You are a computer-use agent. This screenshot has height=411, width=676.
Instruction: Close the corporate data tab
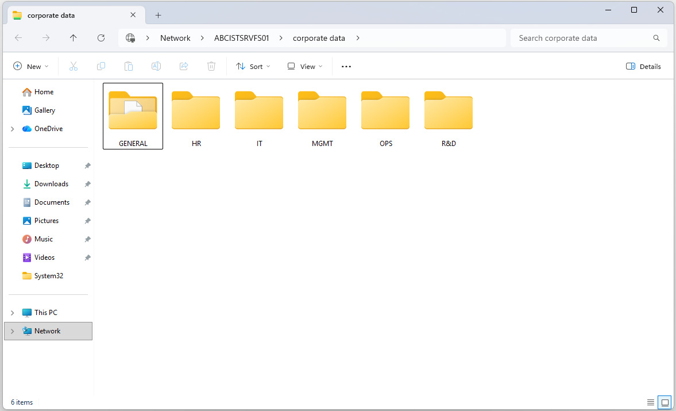click(x=133, y=15)
